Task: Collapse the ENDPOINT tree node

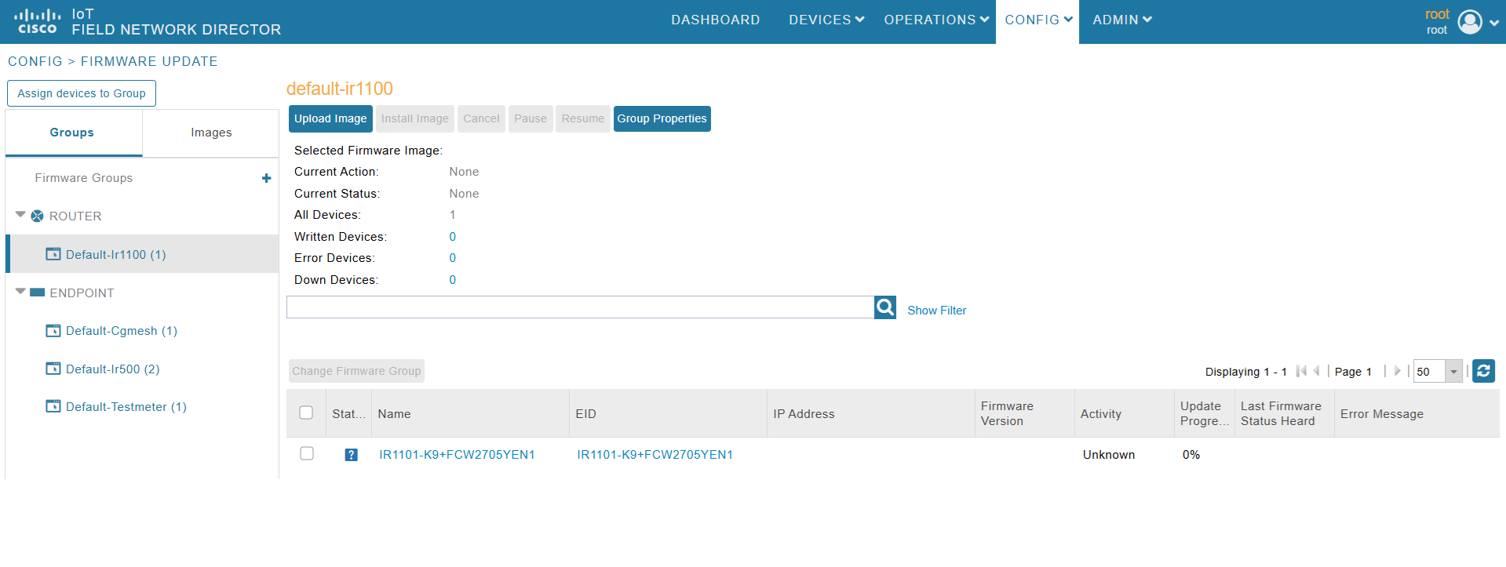Action: coord(20,291)
